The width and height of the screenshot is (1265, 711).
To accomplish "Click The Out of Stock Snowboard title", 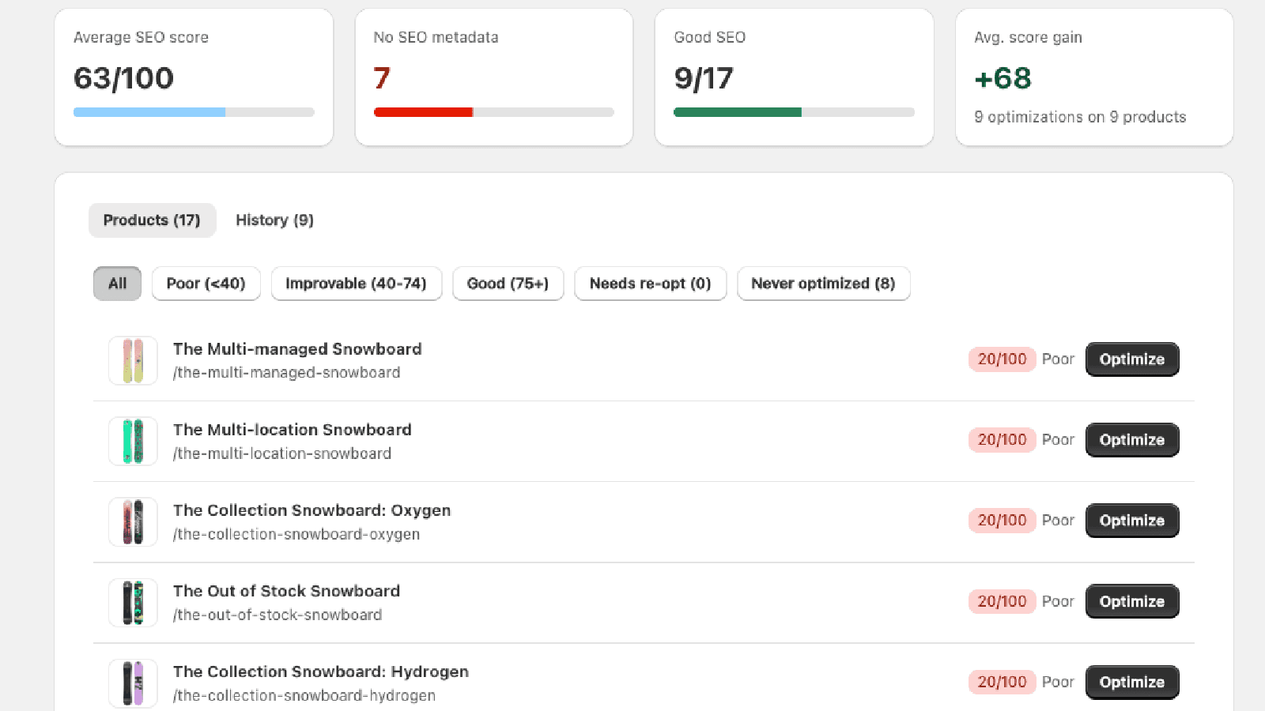I will [x=286, y=591].
